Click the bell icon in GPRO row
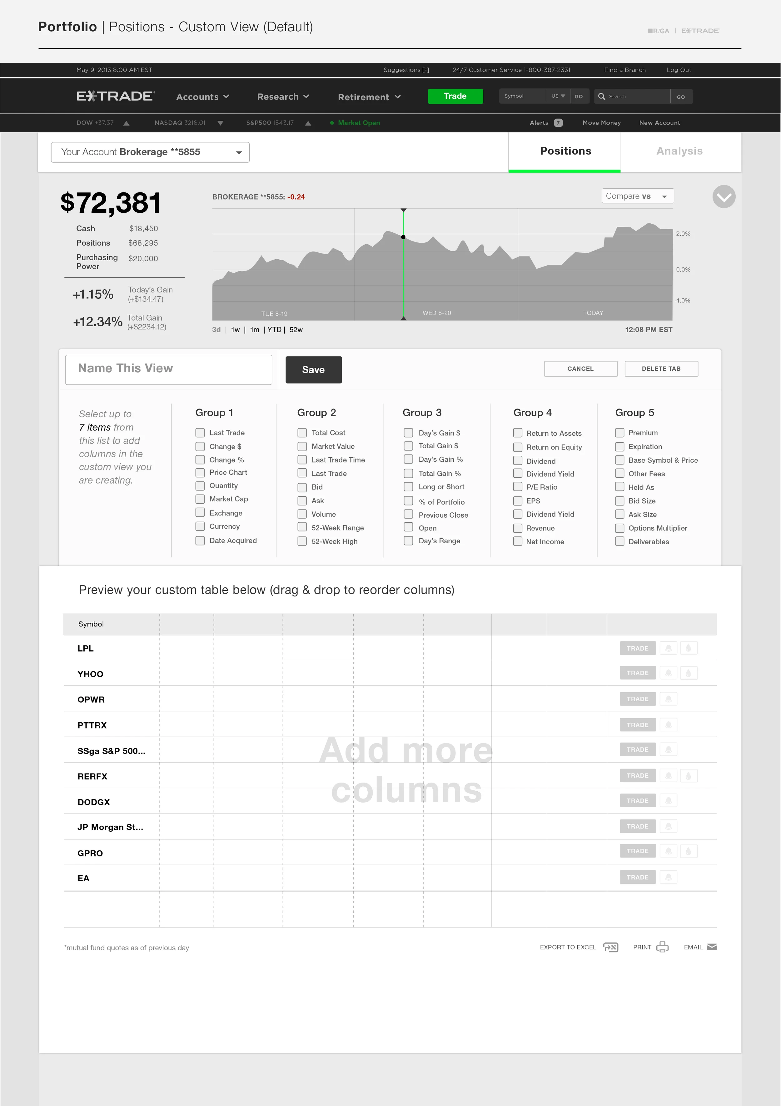 pos(669,851)
